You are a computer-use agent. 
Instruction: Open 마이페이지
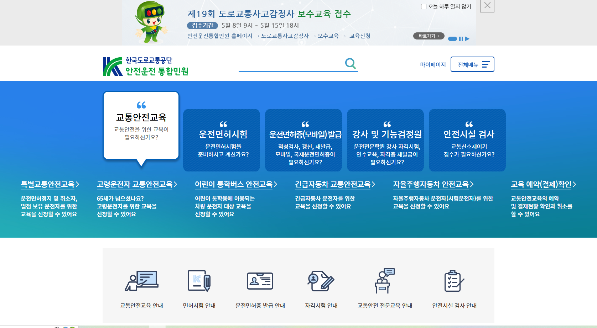coord(433,64)
